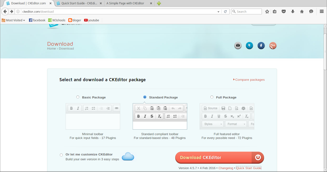The image size is (327, 172).
Task: Click the Cut scissors icon in Standard Package preview
Action: click(x=138, y=108)
